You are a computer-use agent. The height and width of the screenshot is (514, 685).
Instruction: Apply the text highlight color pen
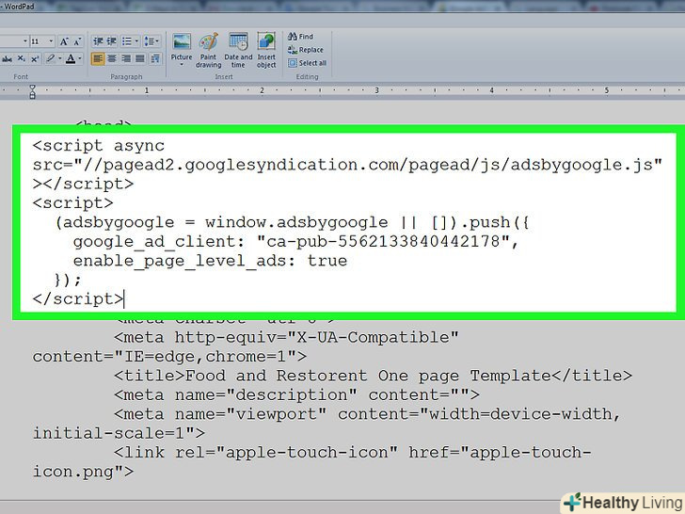[x=51, y=58]
